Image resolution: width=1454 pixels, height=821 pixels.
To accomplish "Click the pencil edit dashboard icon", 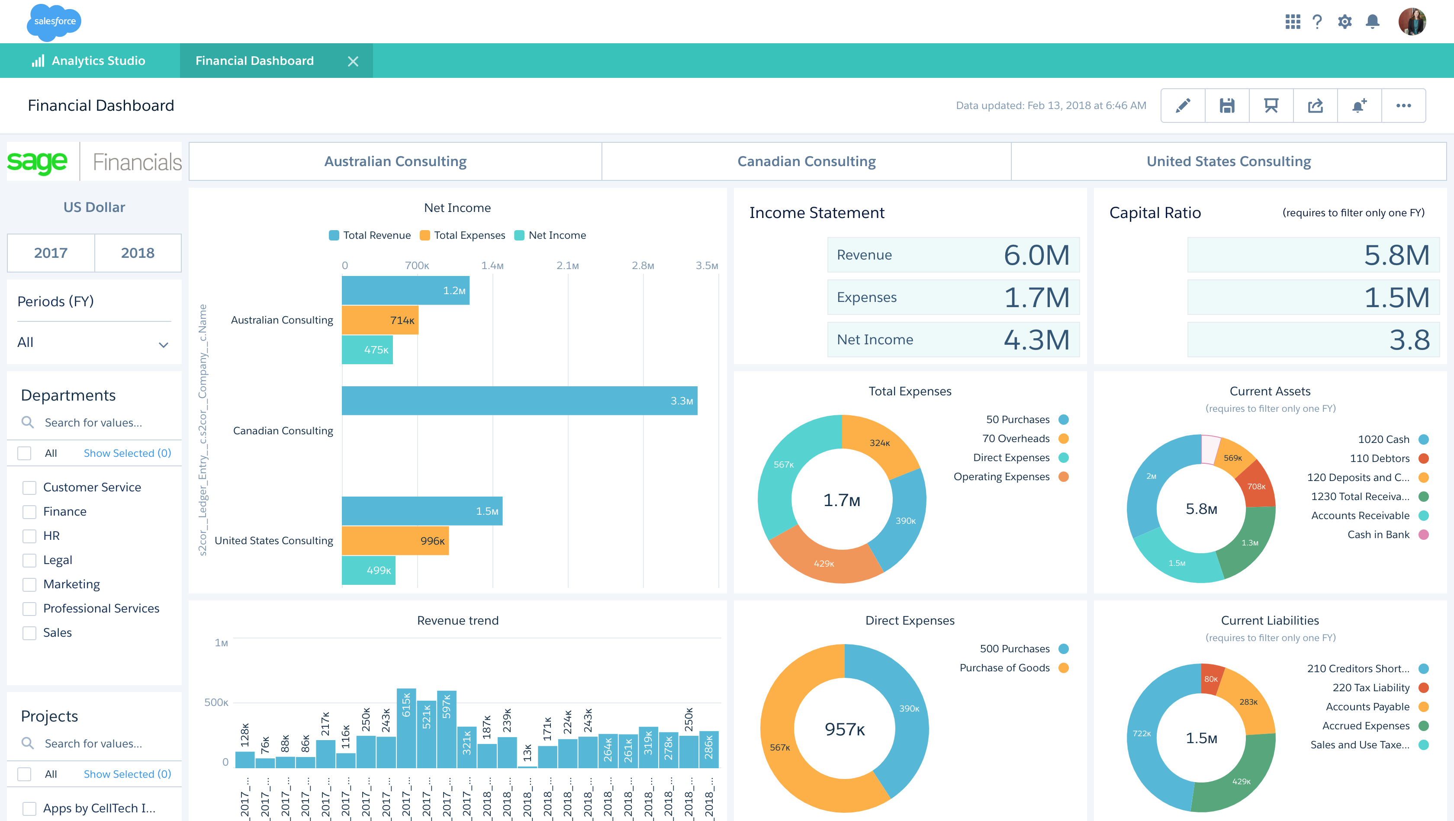I will (1183, 106).
